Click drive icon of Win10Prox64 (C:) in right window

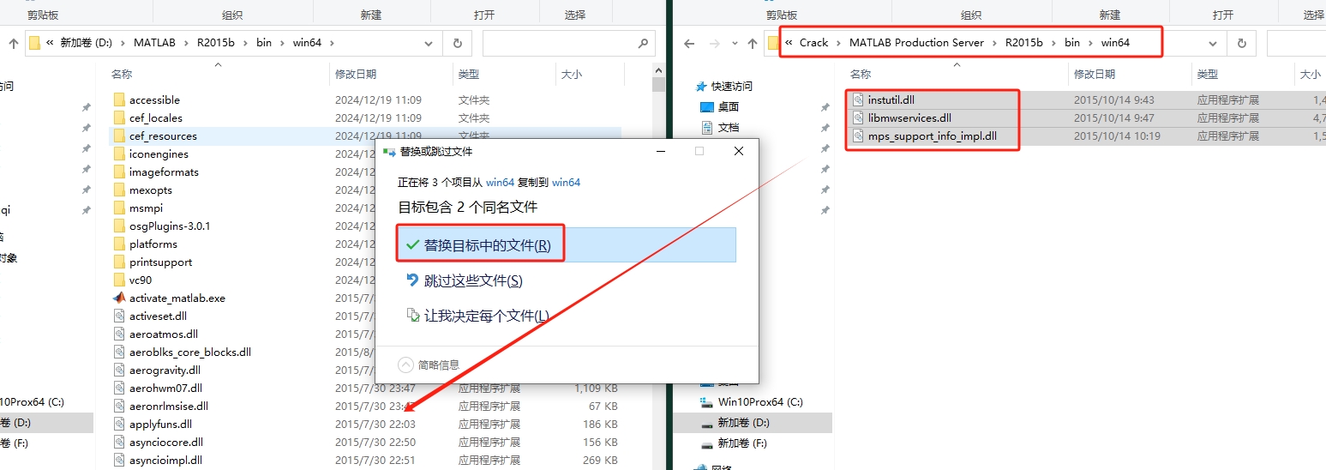pos(707,401)
